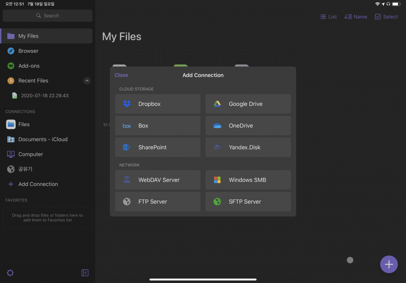This screenshot has height=283, width=406.
Task: Click the Box logo icon
Action: 126,126
